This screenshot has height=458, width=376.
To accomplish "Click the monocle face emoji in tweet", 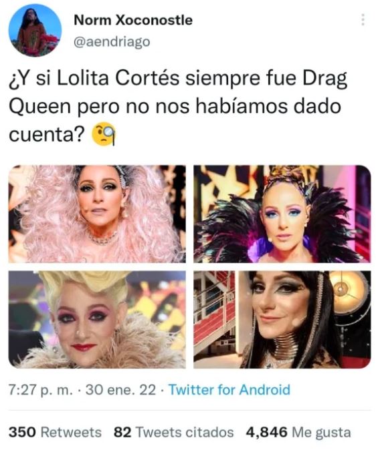I will coord(104,134).
